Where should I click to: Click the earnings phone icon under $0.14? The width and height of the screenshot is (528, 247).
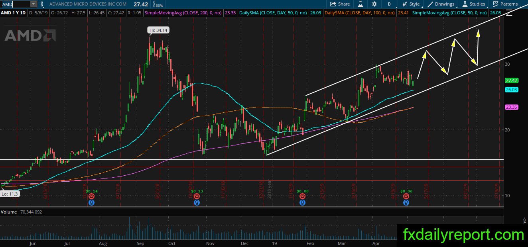point(92,196)
